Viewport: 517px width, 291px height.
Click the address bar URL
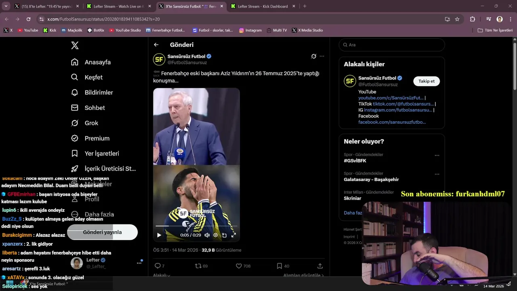coord(103,19)
